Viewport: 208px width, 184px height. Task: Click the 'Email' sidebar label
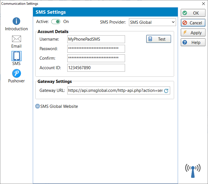point(17,46)
